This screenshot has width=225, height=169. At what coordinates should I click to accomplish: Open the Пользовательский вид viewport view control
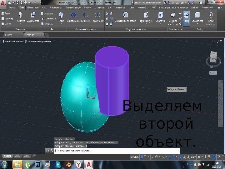tap(14, 41)
